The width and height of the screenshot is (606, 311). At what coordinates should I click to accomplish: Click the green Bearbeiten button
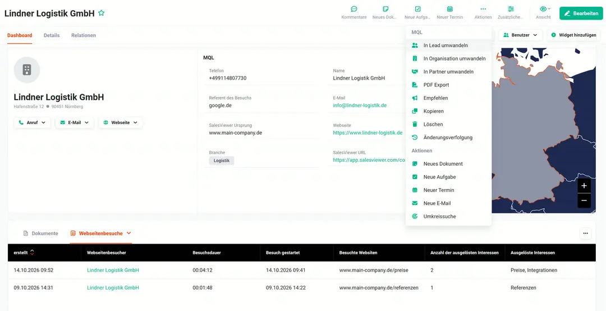(581, 13)
